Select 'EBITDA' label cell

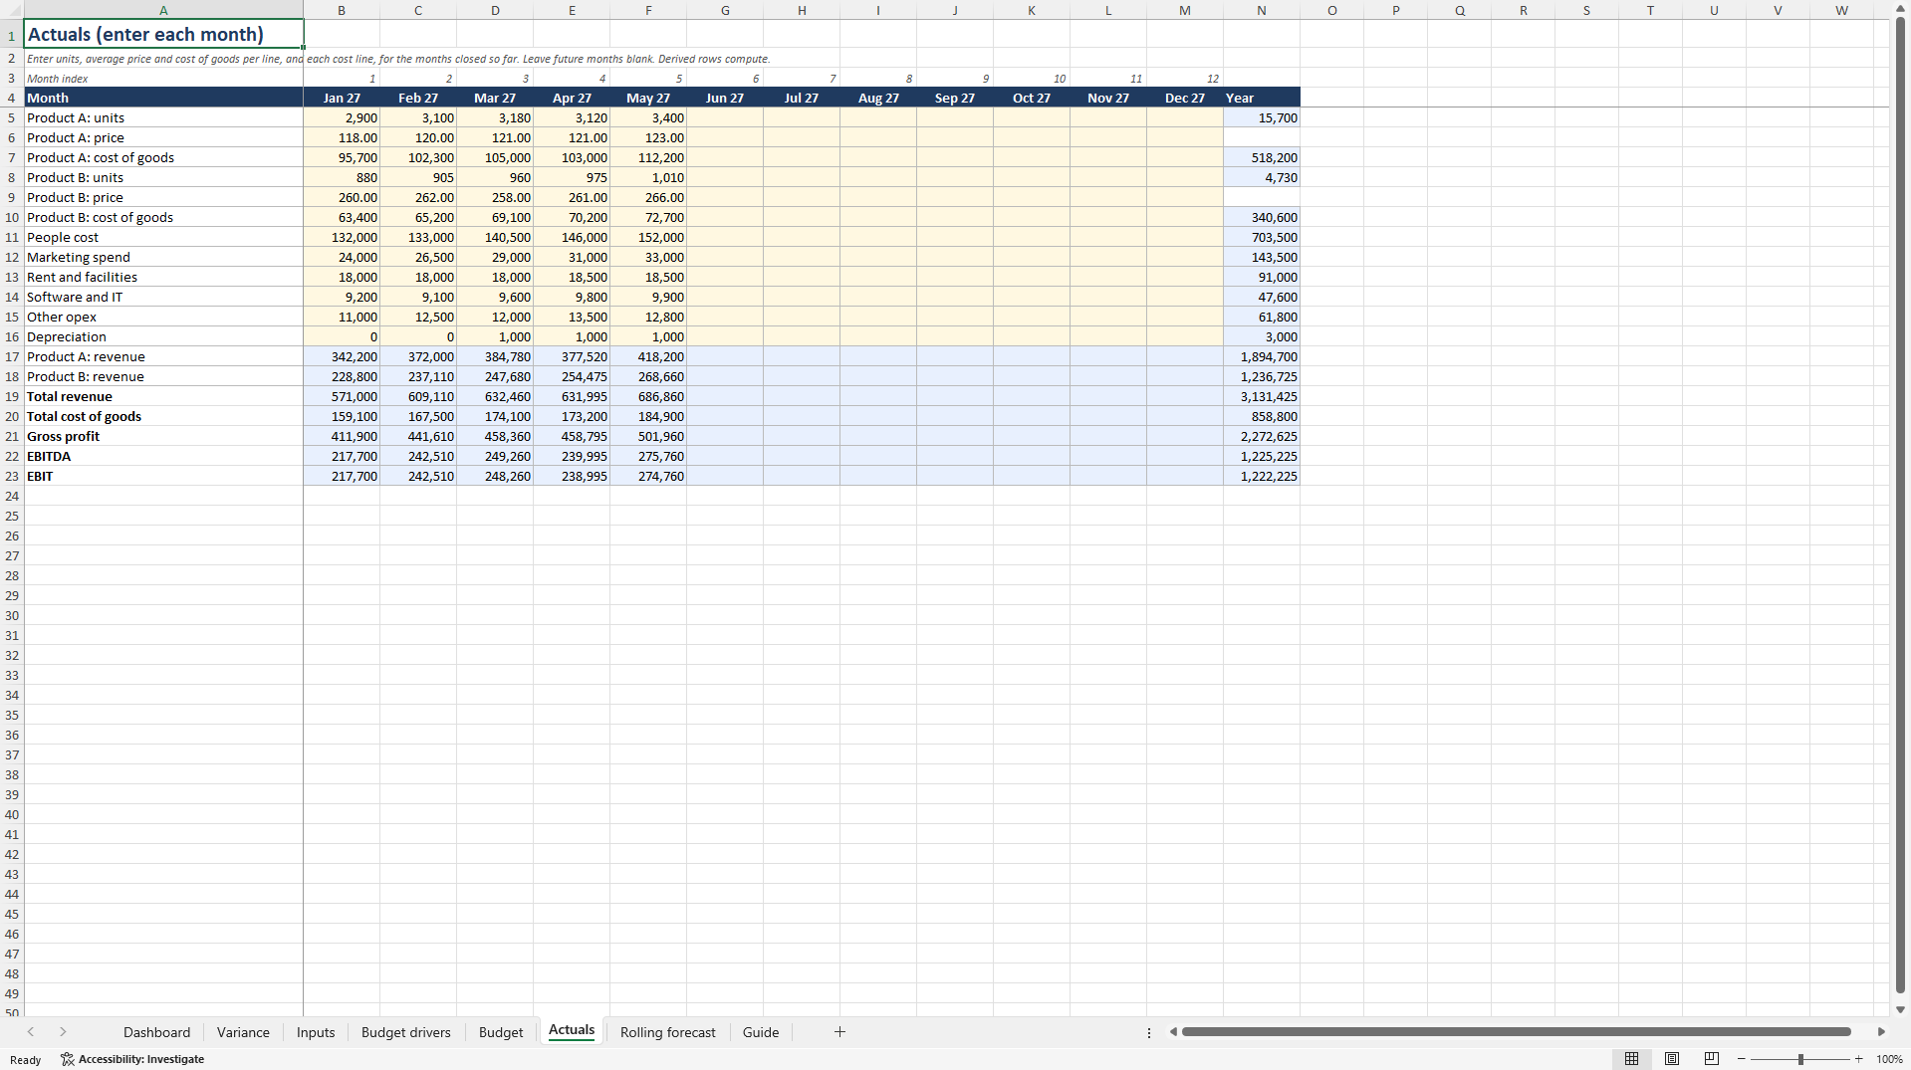pos(163,456)
